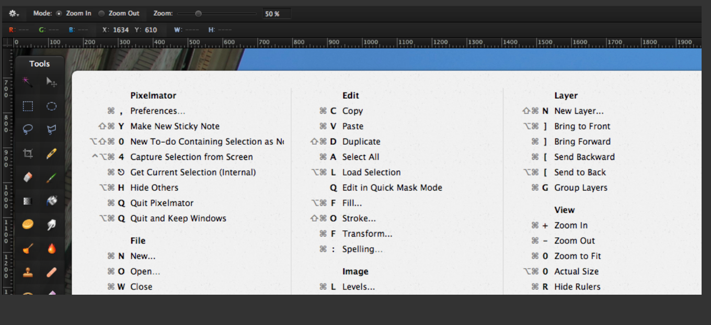Switch mode to Zoom Out
Viewport: 711px width, 325px height.
coord(101,14)
